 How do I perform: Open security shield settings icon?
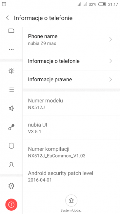click(11, 146)
